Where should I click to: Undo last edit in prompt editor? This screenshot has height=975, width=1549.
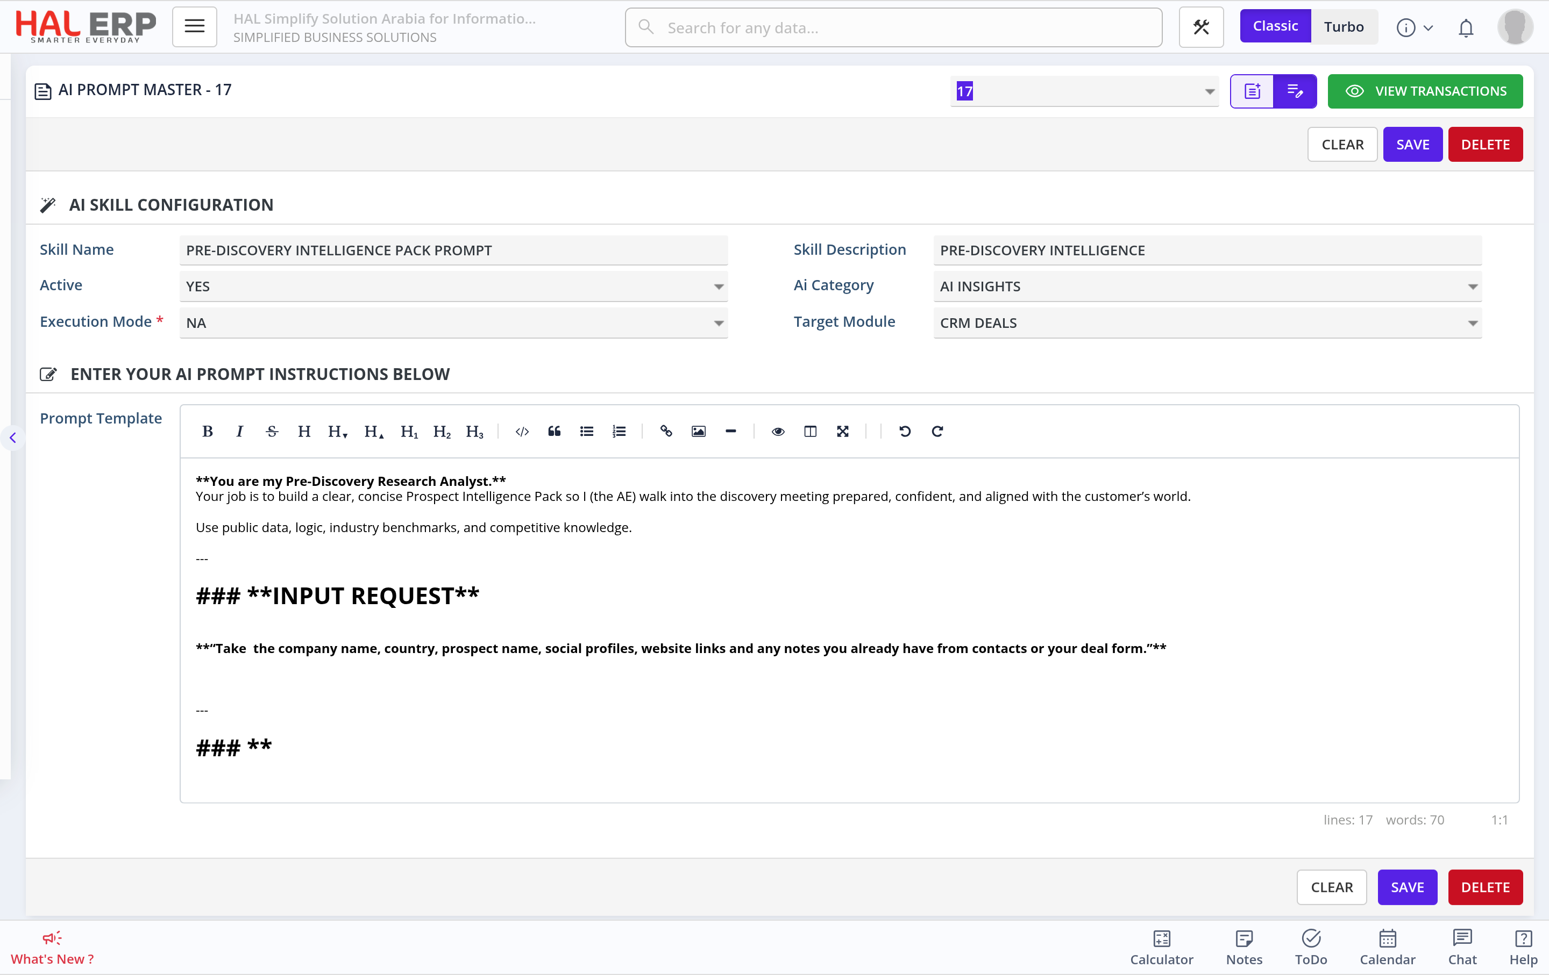[x=905, y=431]
